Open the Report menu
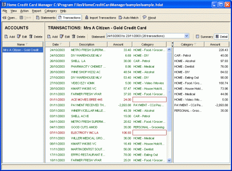232x171 pixels. 37,11
